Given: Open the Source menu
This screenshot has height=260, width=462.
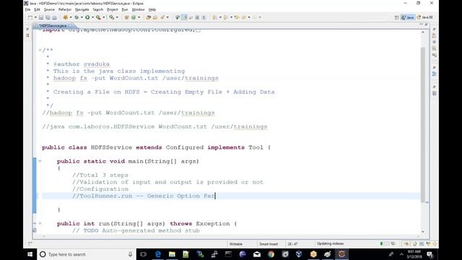Looking at the screenshot, I should coord(49,9).
